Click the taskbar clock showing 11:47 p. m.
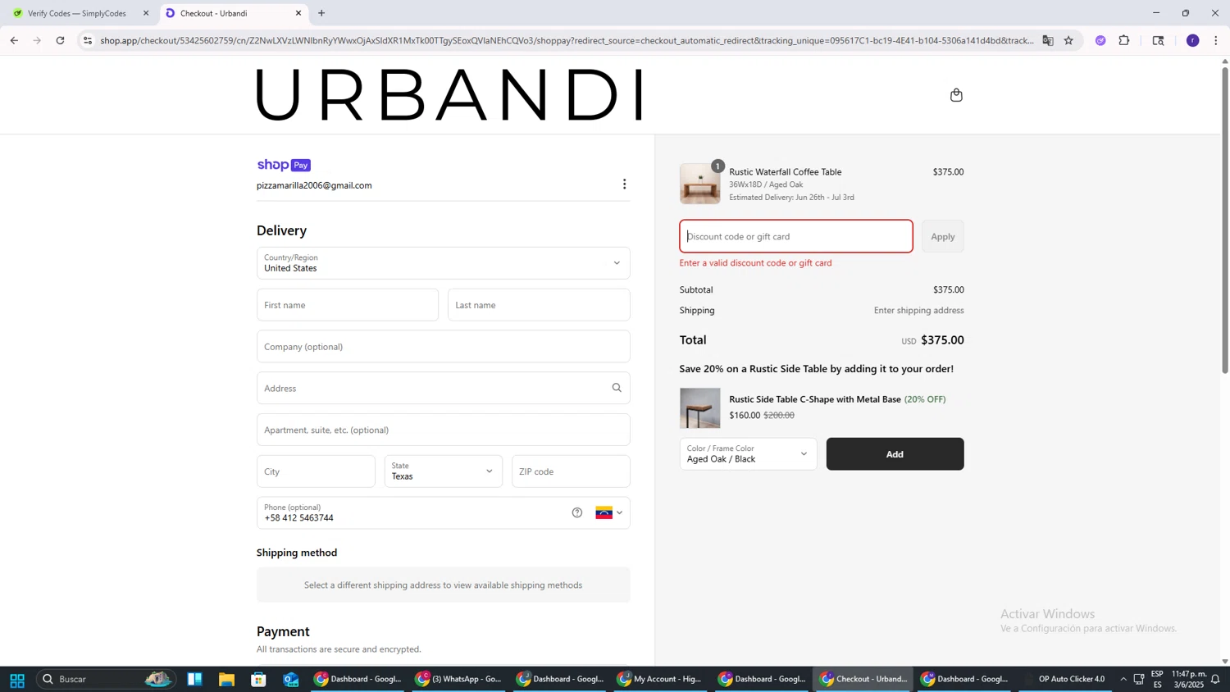 [x=1188, y=679]
